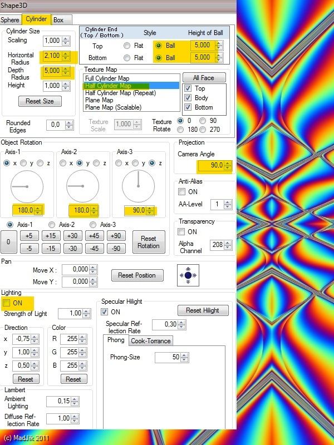Select Ball style for Top end
The height and width of the screenshot is (445, 334).
[159, 46]
